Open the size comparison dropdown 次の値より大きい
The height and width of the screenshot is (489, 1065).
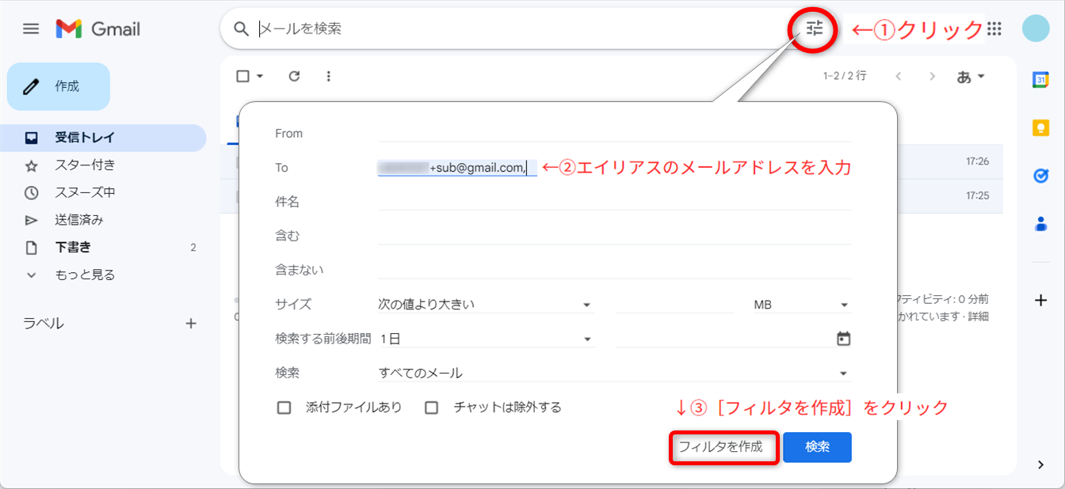tap(485, 305)
